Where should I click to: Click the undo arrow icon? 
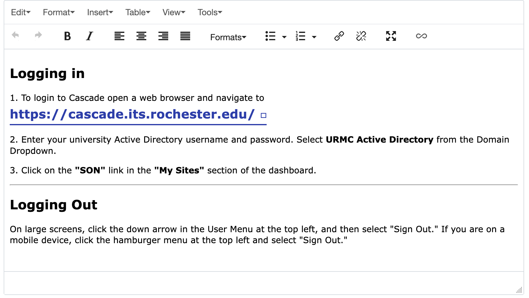point(15,35)
